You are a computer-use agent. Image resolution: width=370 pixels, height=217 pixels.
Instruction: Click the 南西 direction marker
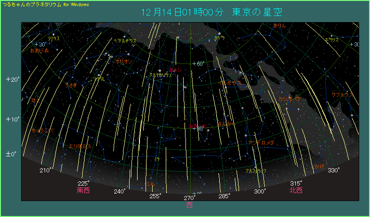[84, 191]
